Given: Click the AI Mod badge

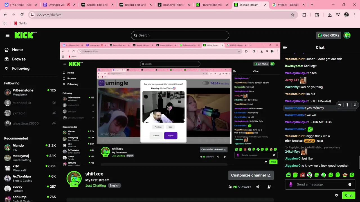Looking at the screenshot, I should [309, 141].
